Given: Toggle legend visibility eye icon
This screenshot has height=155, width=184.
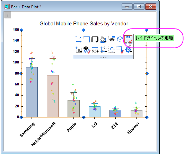Looking at the screenshot, I should pos(112,39).
